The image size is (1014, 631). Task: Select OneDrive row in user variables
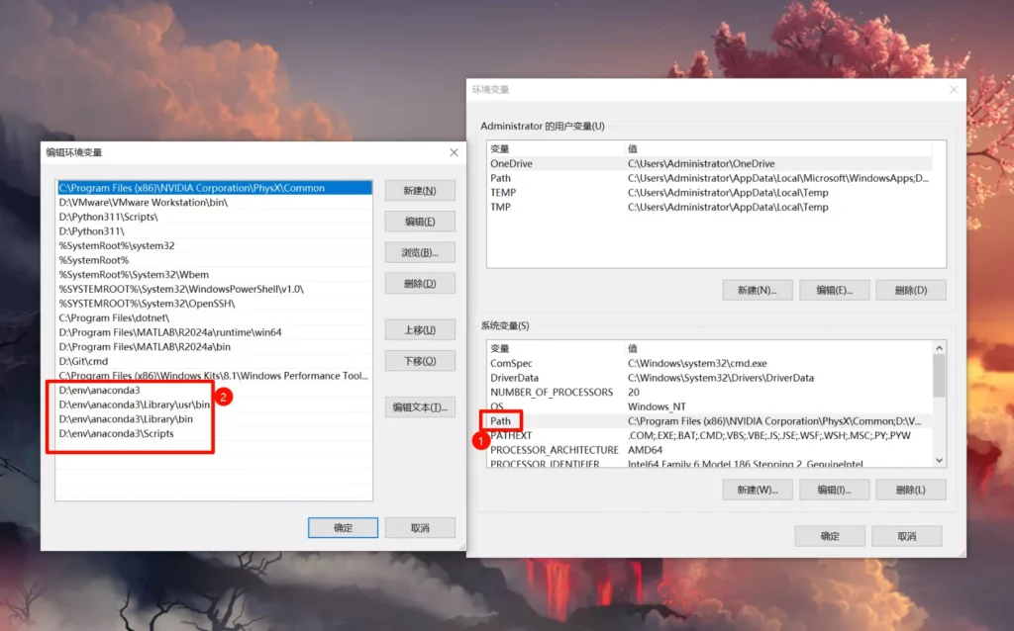coord(511,163)
